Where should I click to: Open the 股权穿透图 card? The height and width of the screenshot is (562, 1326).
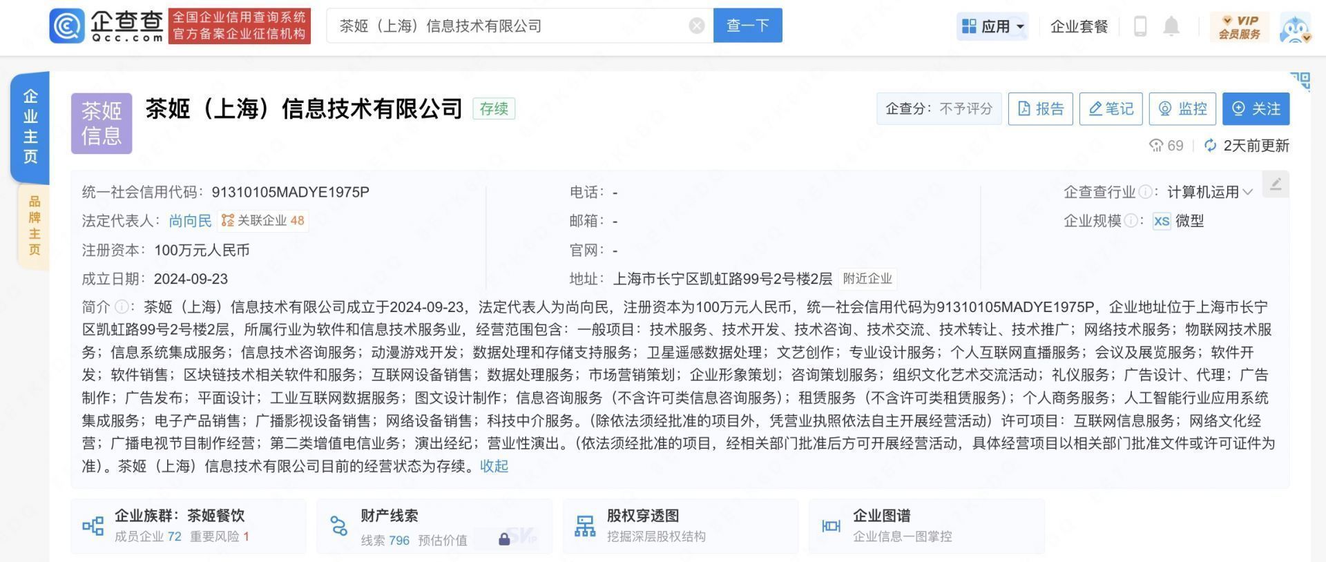[x=680, y=526]
